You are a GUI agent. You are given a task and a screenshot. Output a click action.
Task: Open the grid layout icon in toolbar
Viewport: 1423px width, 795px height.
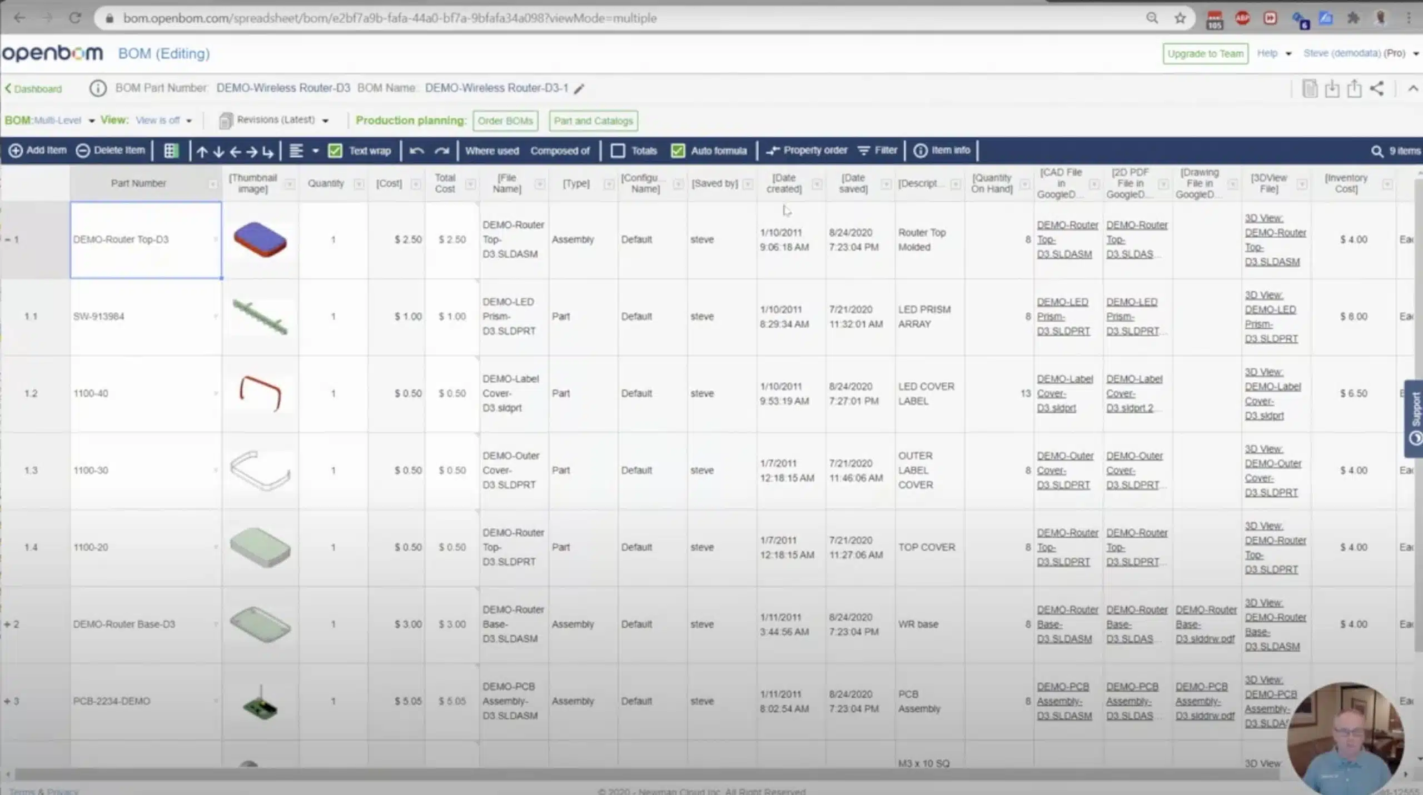[171, 151]
